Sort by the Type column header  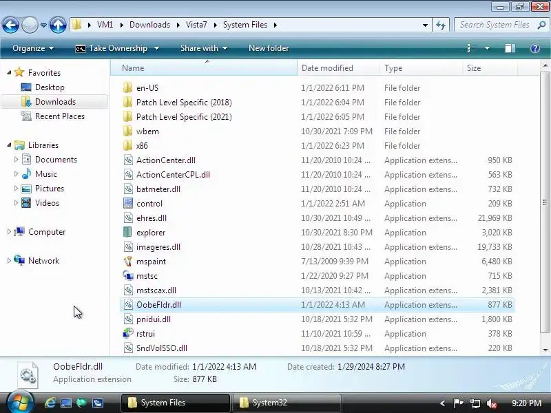click(x=421, y=67)
